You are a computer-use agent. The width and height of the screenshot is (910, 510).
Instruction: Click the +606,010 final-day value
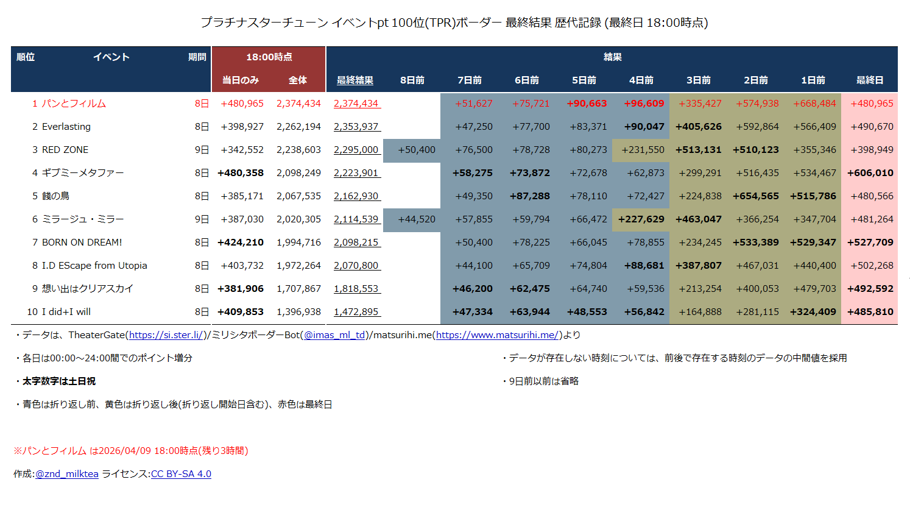point(870,173)
